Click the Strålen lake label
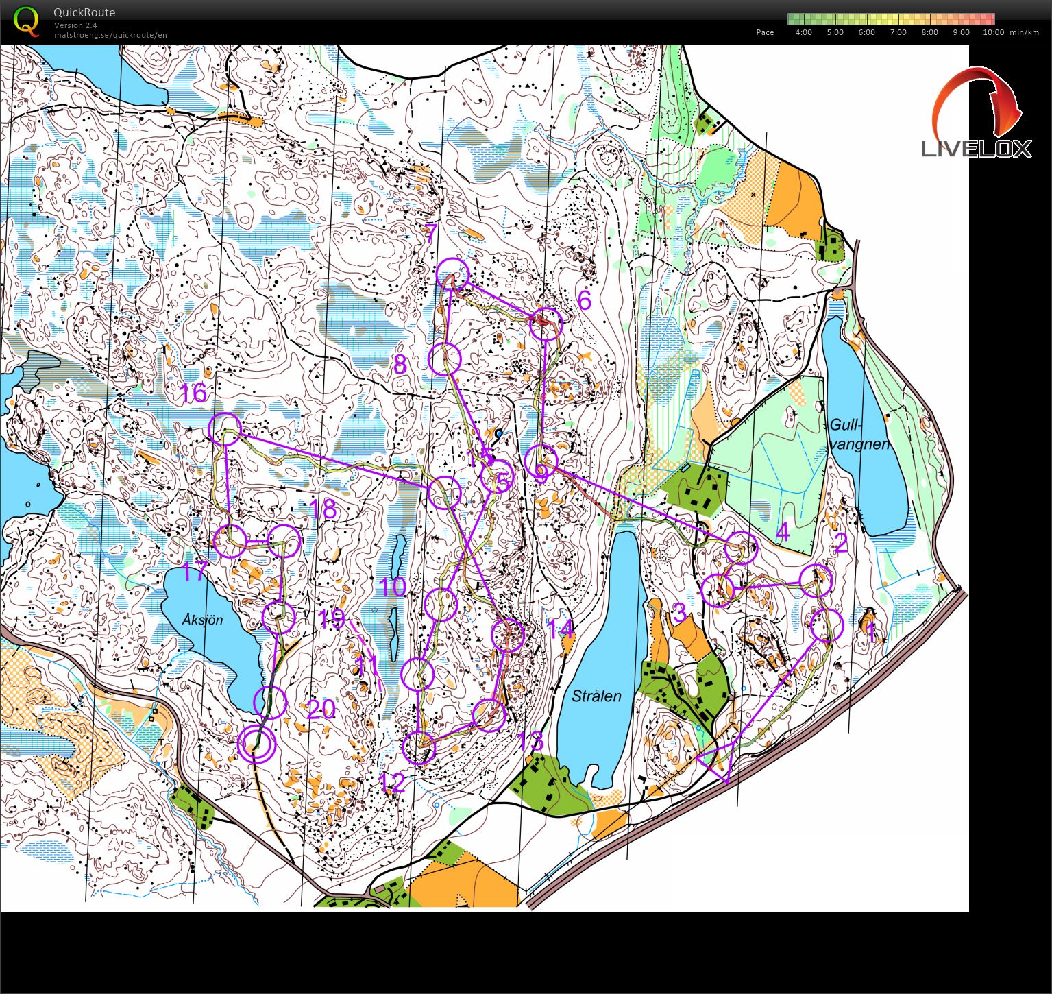1052x994 pixels. point(596,696)
